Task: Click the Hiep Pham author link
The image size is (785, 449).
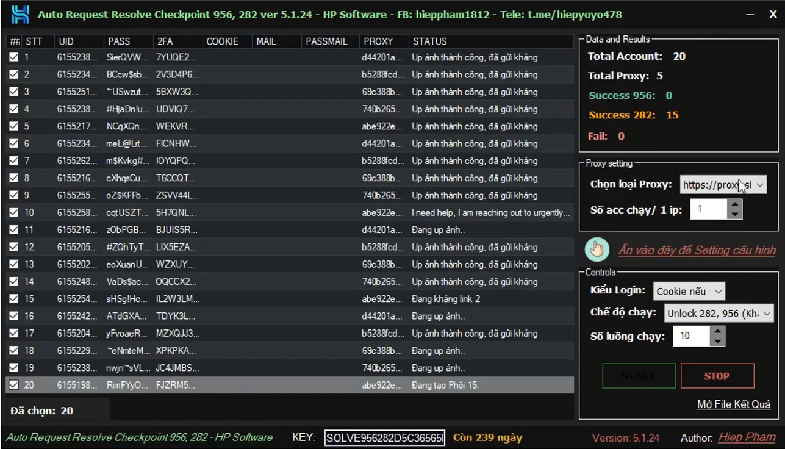Action: pyautogui.click(x=747, y=437)
